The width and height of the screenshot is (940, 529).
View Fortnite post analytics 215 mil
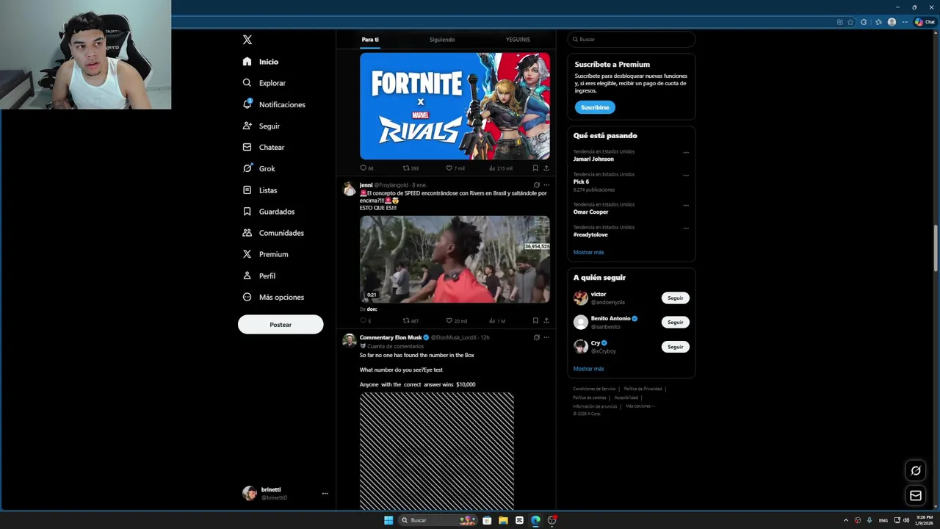pos(501,168)
